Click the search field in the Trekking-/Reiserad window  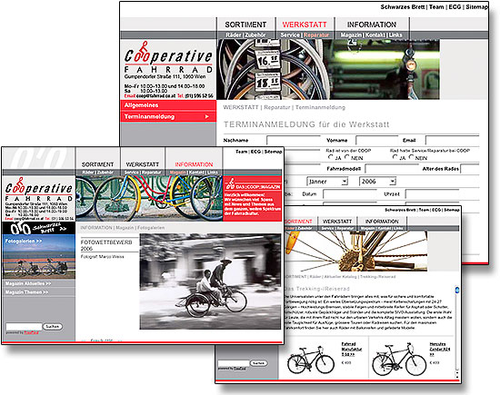[234, 363]
